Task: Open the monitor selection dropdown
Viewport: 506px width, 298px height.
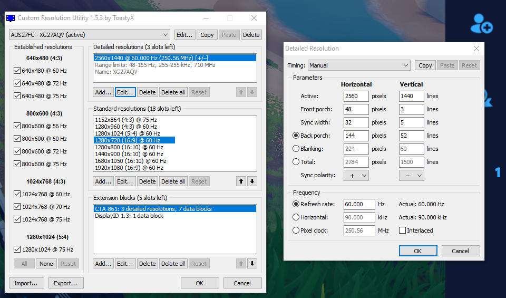Action: (90, 34)
